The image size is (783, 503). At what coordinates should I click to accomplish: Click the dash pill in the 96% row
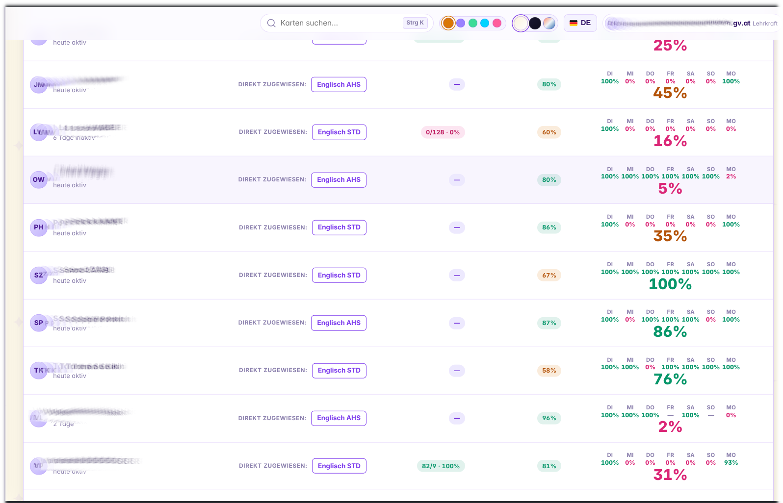(457, 418)
